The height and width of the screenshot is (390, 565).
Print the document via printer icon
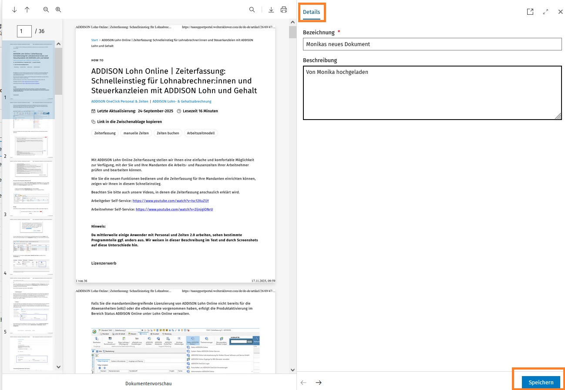(x=284, y=10)
